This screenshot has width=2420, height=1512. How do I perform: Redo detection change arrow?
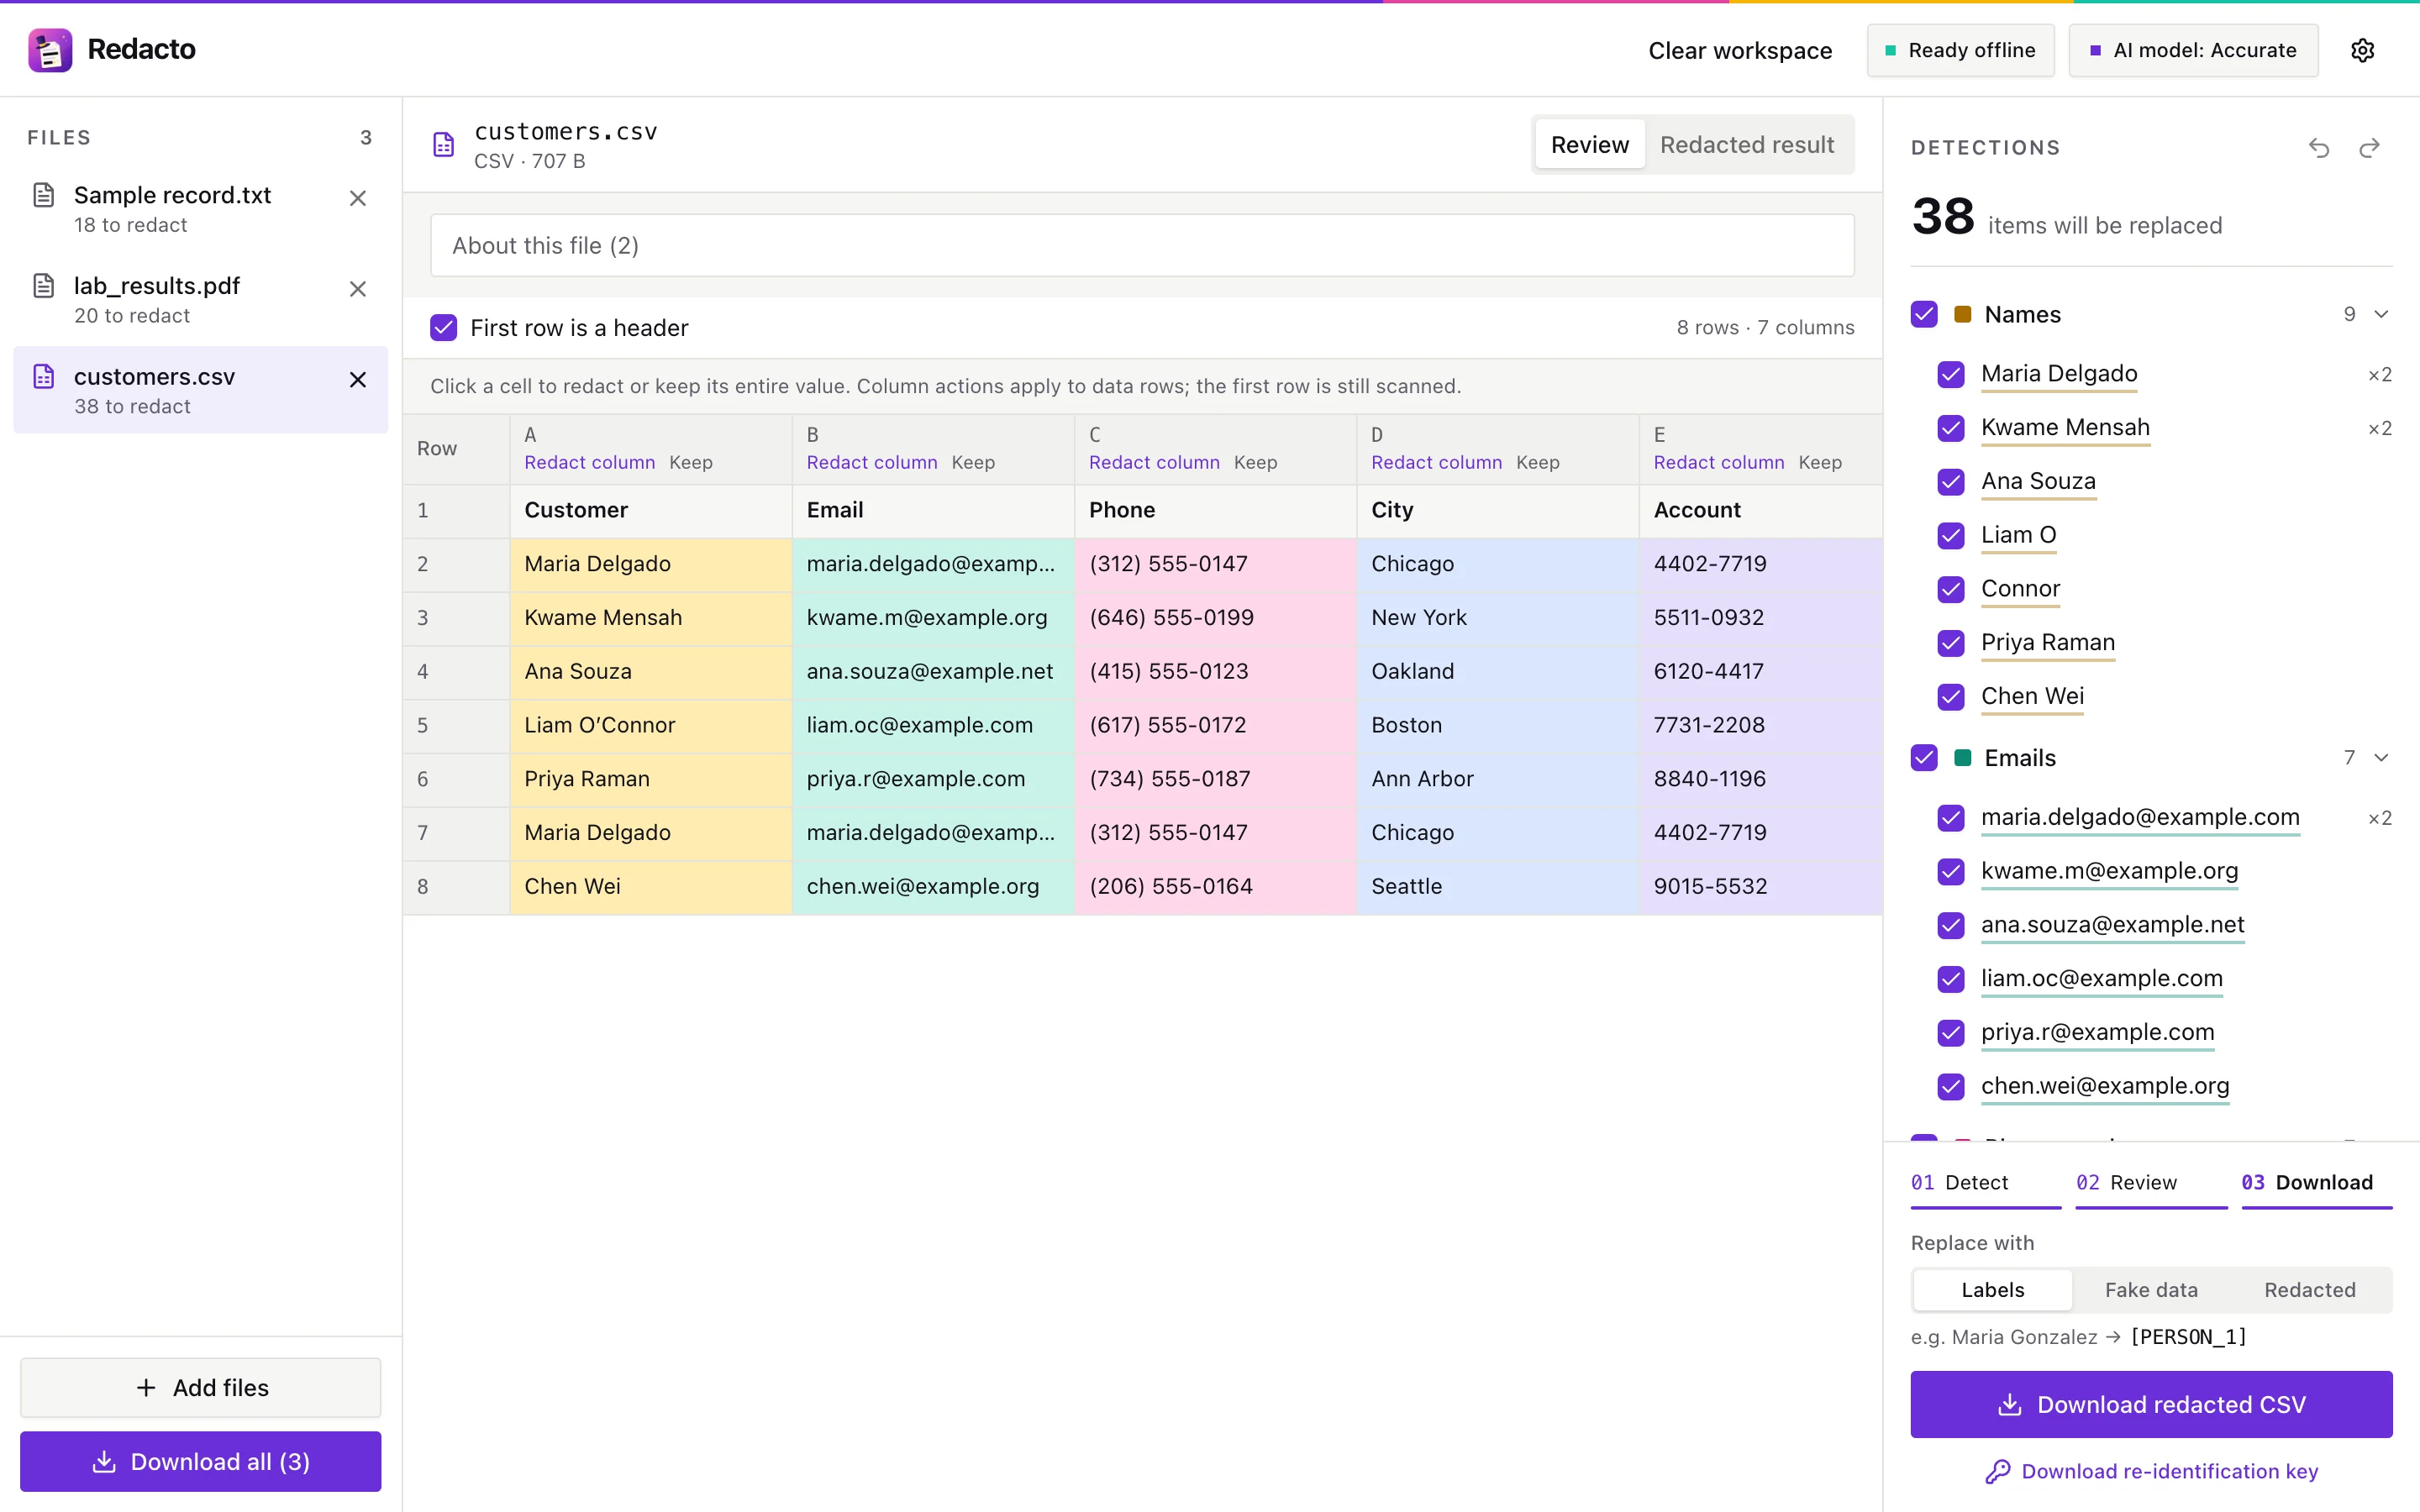pyautogui.click(x=2369, y=148)
